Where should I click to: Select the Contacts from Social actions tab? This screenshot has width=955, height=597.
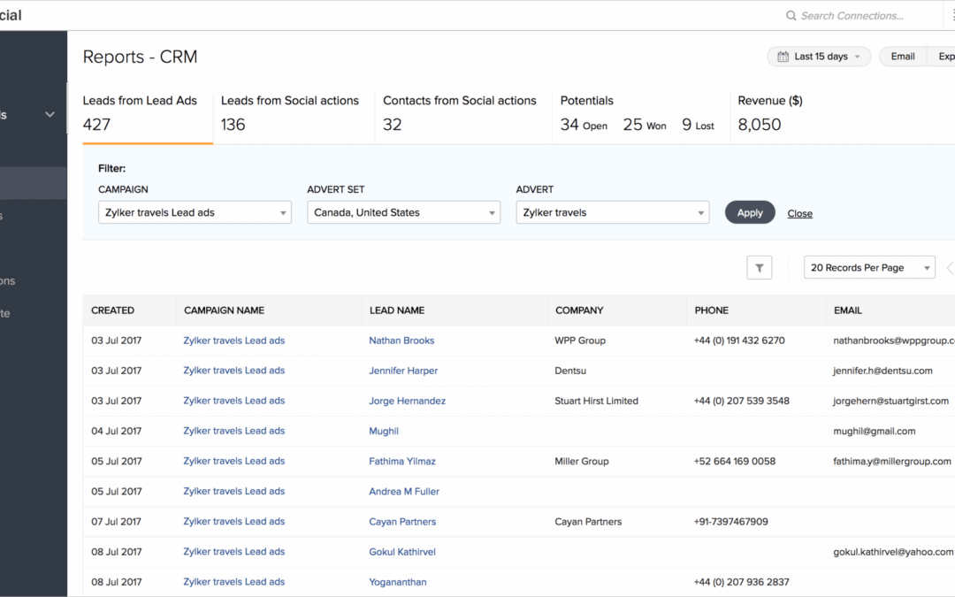(x=459, y=112)
